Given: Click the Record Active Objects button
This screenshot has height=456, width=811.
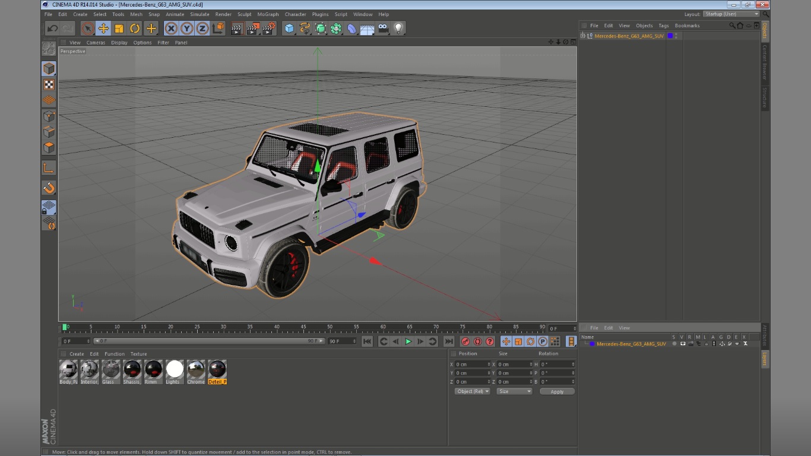Looking at the screenshot, I should [x=465, y=341].
